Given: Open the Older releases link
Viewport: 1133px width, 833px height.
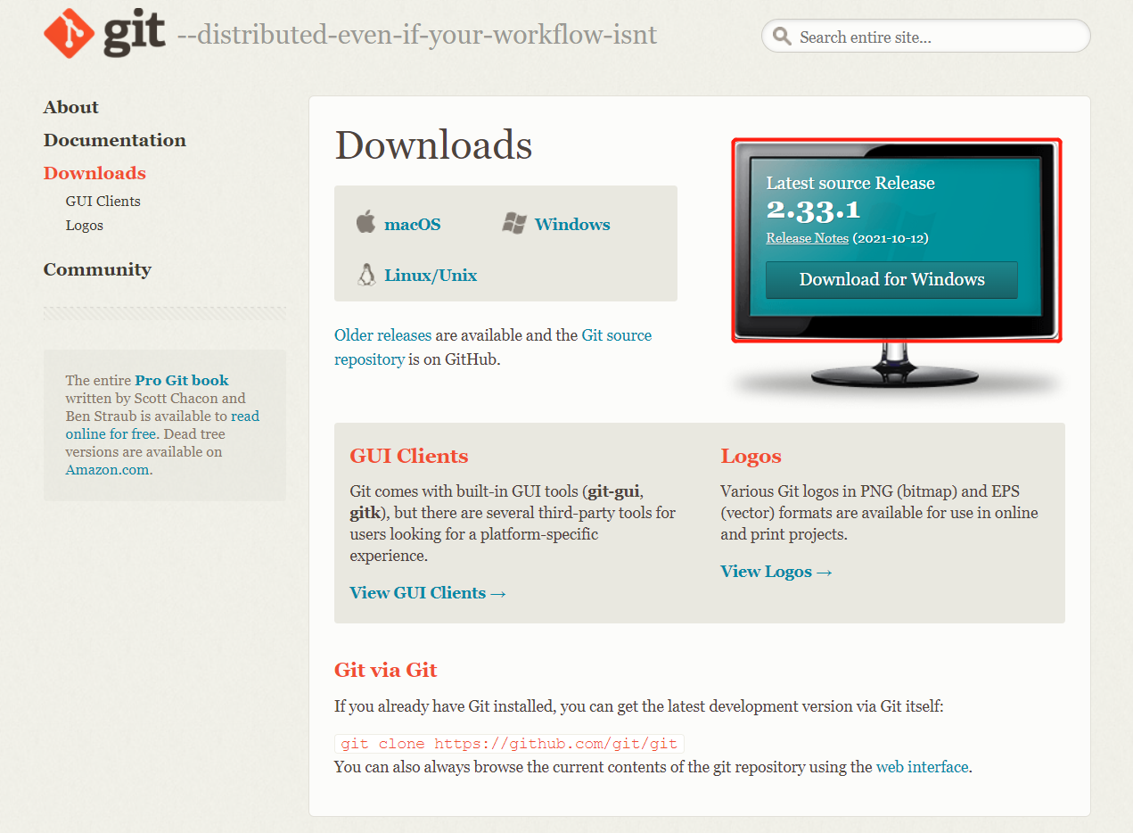Looking at the screenshot, I should pyautogui.click(x=383, y=335).
